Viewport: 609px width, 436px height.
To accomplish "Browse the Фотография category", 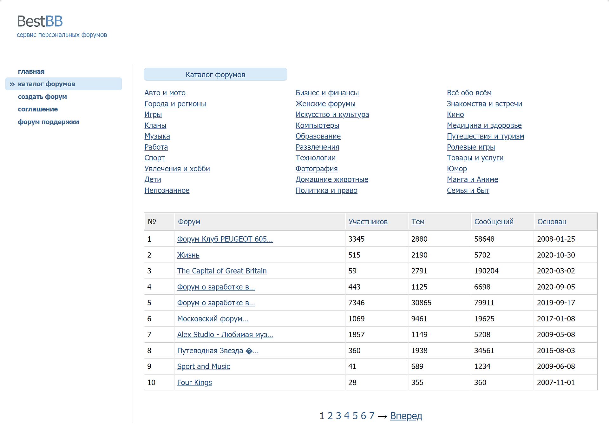I will 317,169.
